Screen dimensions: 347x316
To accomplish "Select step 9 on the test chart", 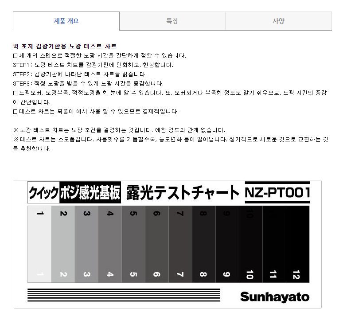I will pos(227,244).
